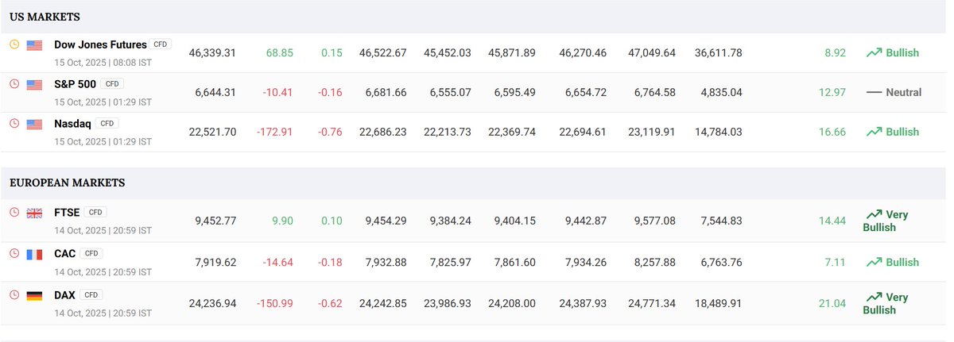Screen dimensions: 954x342
Task: Click Dow Jones price 46,339.31
Action: pos(212,52)
